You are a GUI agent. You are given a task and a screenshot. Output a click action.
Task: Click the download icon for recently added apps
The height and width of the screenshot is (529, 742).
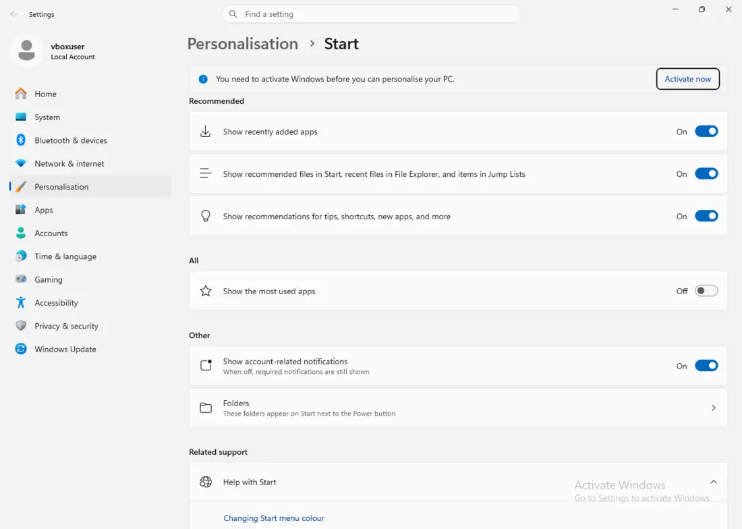(205, 132)
